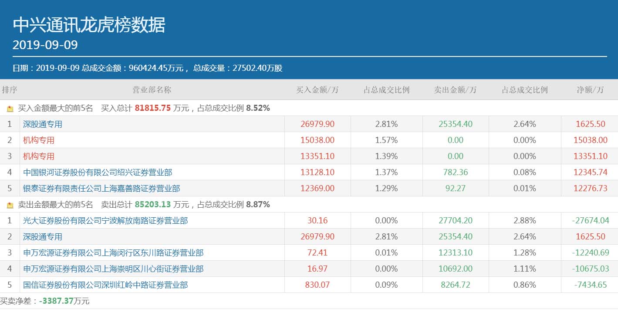Open 机构专用 link with buy amount 13351.10
The image size is (618, 312).
(39, 156)
